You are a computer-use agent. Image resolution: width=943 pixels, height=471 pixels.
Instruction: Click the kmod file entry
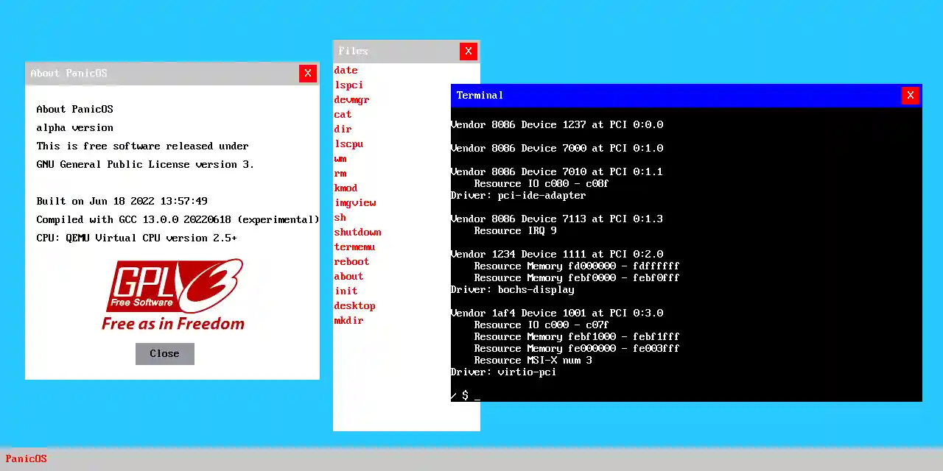point(346,188)
